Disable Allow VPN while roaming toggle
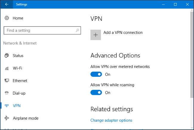 pyautogui.click(x=96, y=93)
